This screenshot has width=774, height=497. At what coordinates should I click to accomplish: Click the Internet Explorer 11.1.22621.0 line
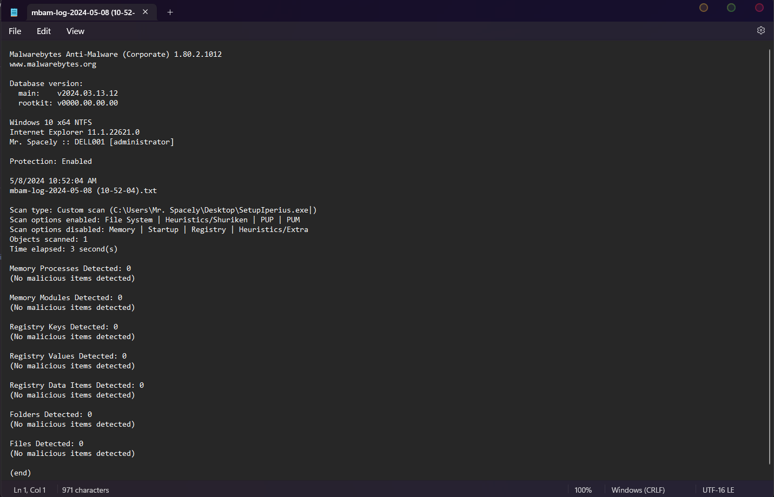point(75,132)
